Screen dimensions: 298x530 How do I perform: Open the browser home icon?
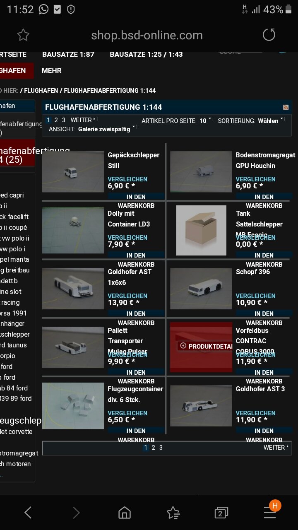tap(124, 513)
